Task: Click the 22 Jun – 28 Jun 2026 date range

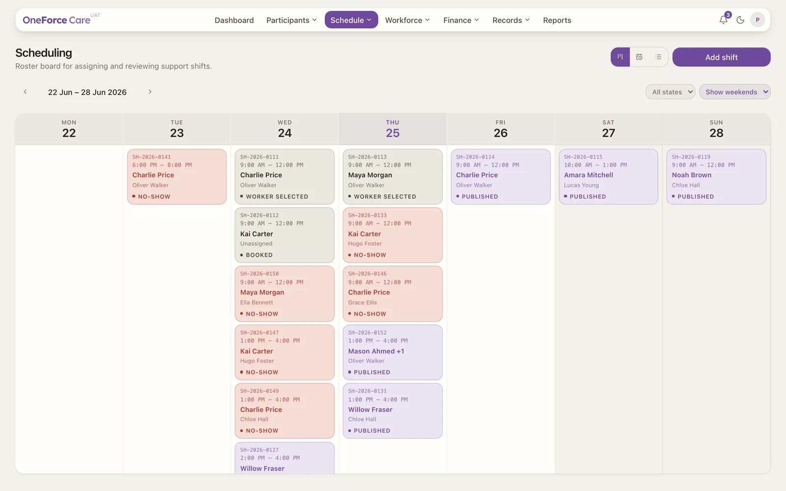Action: click(x=87, y=92)
